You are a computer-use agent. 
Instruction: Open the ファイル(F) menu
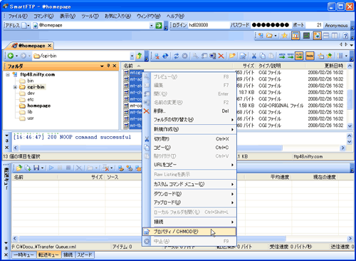coord(18,16)
